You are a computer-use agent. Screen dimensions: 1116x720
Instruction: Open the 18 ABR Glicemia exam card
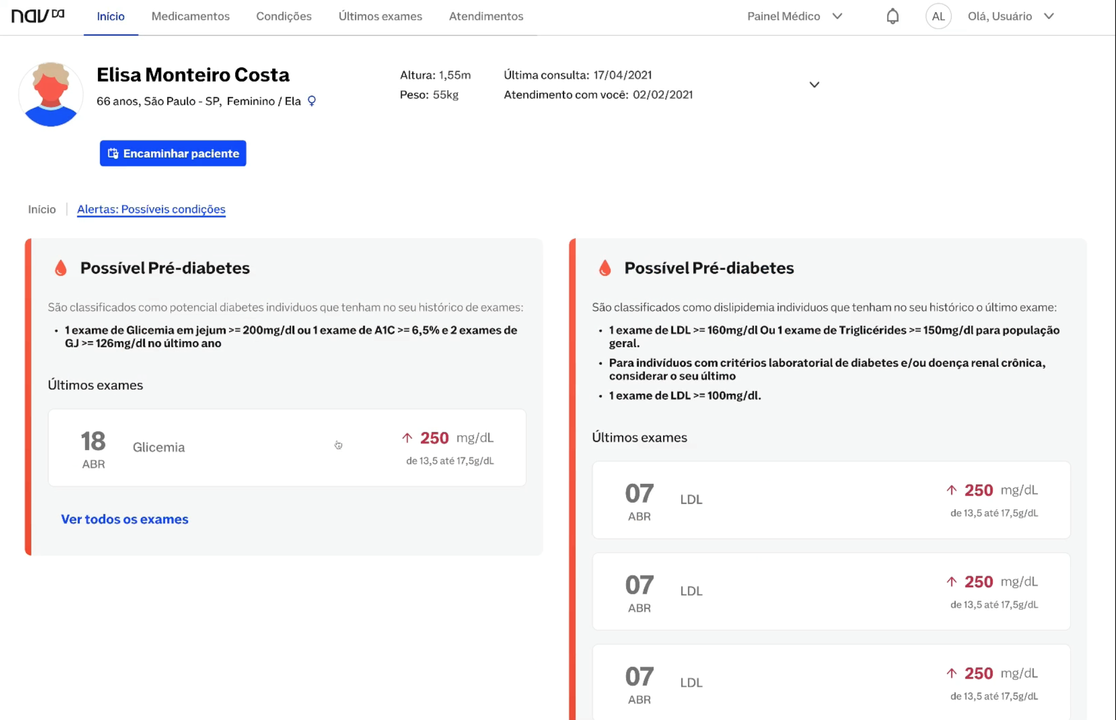pyautogui.click(x=286, y=447)
